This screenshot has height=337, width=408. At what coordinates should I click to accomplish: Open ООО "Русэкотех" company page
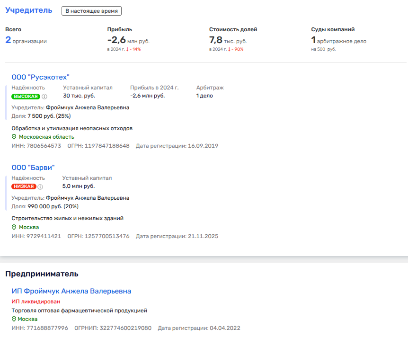pyautogui.click(x=41, y=77)
